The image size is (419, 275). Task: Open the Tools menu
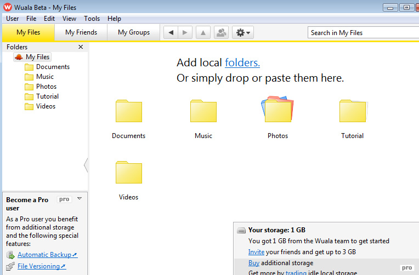[92, 19]
